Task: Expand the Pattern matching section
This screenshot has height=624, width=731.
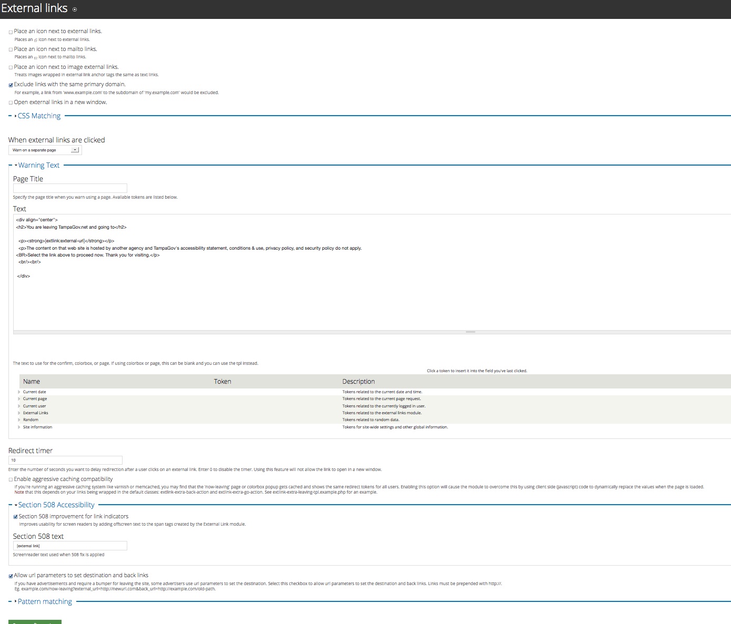Action: tap(45, 602)
